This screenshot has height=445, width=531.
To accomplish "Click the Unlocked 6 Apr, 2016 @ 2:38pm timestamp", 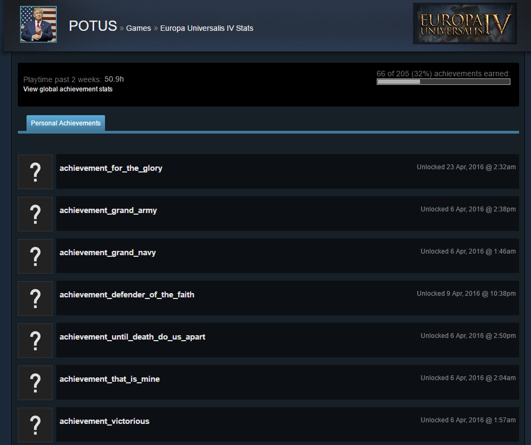I will pos(468,209).
